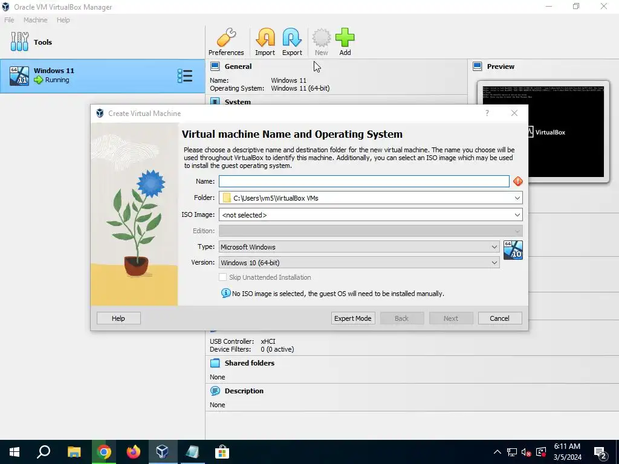Check Skip Unattended Installation checkbox
This screenshot has width=619, height=464.
click(x=222, y=277)
